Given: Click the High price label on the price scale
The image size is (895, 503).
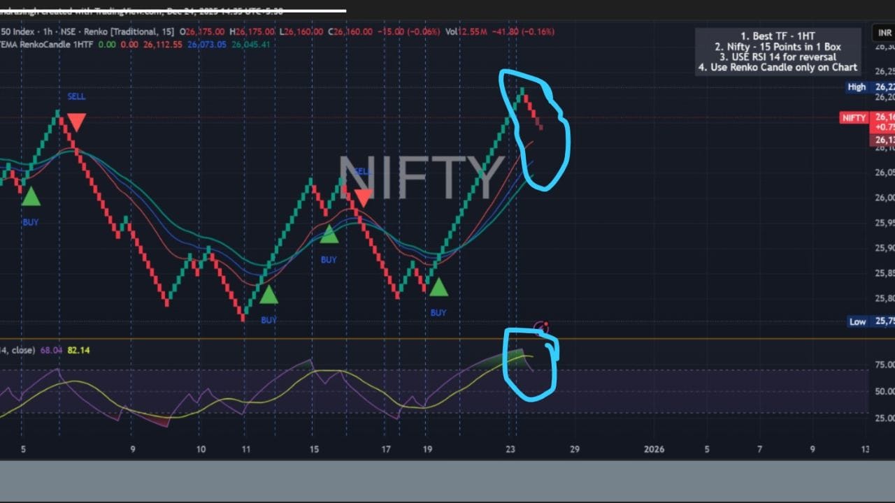Looking at the screenshot, I should click(857, 87).
